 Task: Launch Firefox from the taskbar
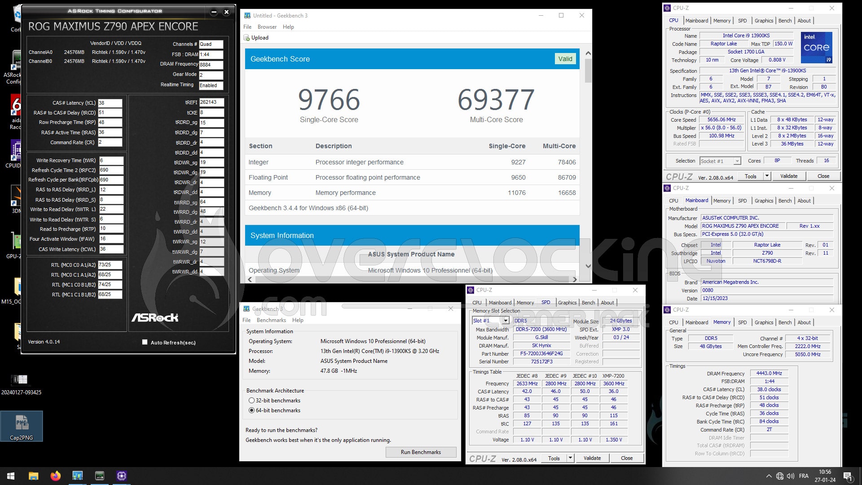click(55, 476)
